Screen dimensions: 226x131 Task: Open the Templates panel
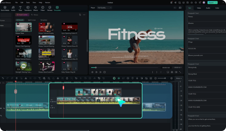pos(57,9)
